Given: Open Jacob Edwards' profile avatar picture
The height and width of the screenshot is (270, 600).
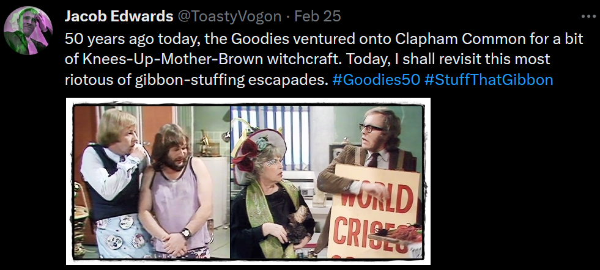Looking at the screenshot, I should coord(28,31).
